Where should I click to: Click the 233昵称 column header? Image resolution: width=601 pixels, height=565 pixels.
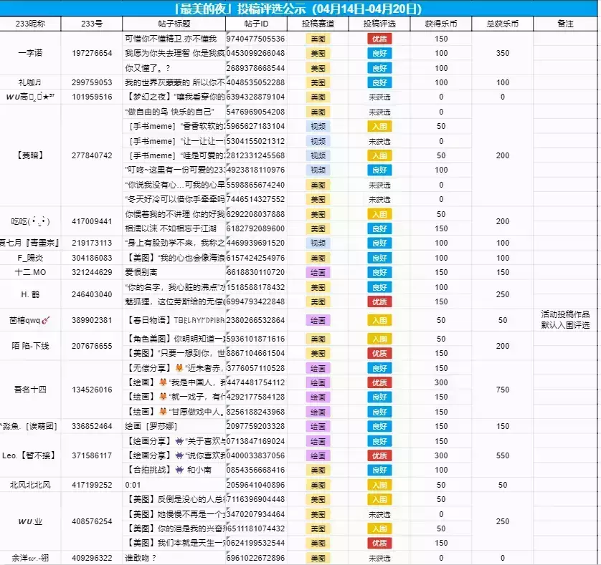30,24
